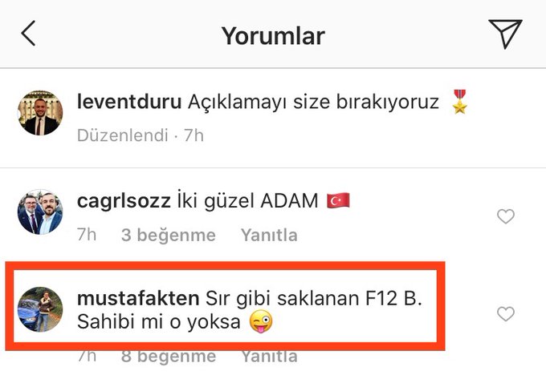Image resolution: width=546 pixels, height=375 pixels.
Task: Tap the leventduru username
Action: 129,102
